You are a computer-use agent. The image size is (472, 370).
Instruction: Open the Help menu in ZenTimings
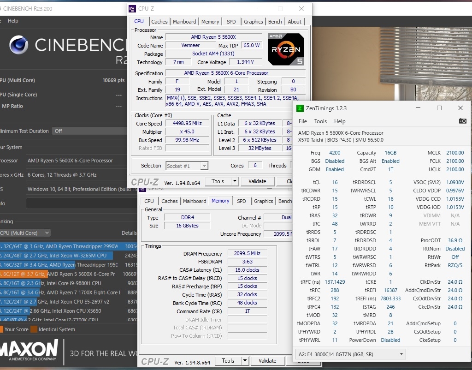[340, 121]
